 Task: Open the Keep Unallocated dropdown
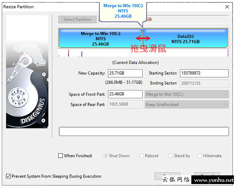coord(187,104)
